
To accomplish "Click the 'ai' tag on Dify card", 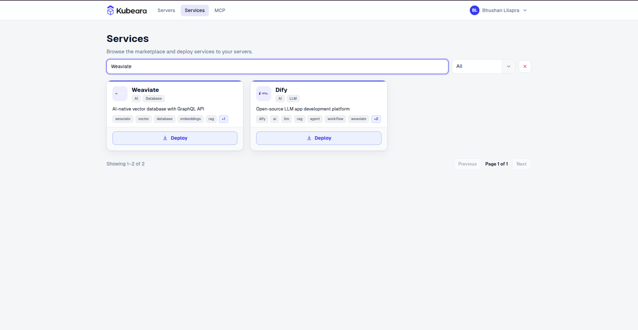I will tap(275, 119).
